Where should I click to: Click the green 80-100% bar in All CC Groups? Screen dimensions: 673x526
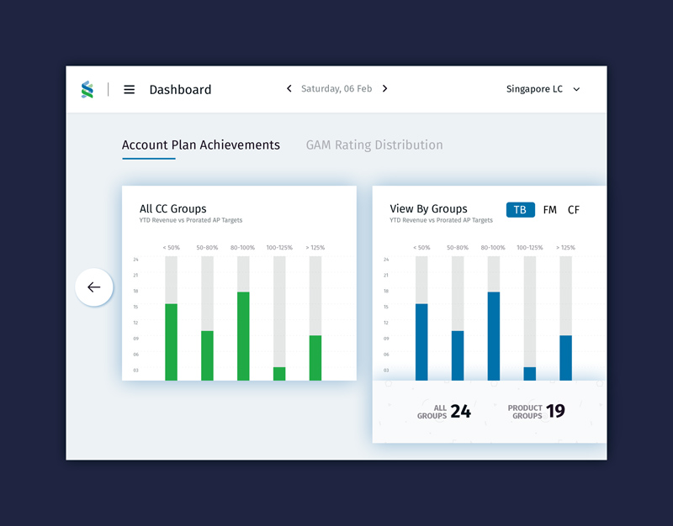[x=243, y=336]
